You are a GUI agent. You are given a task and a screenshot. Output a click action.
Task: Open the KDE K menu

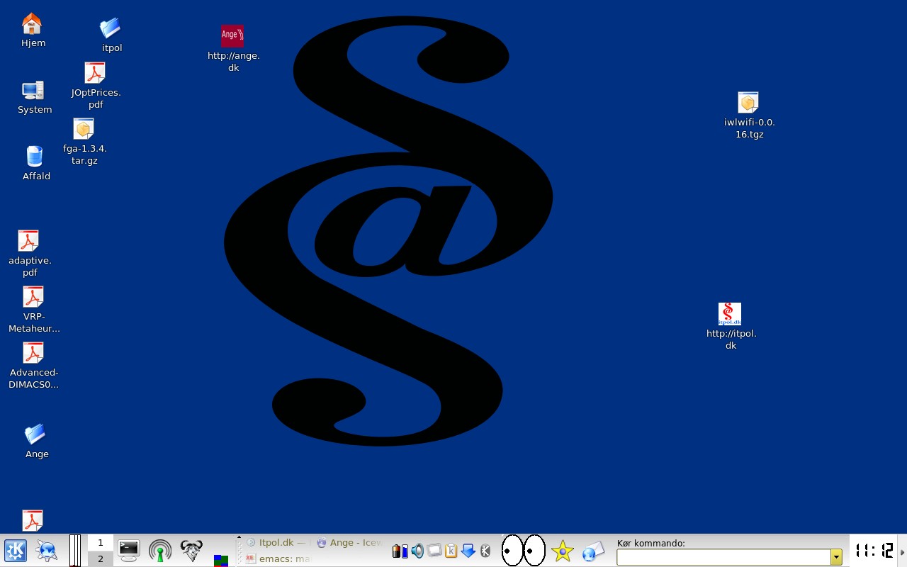pos(16,551)
